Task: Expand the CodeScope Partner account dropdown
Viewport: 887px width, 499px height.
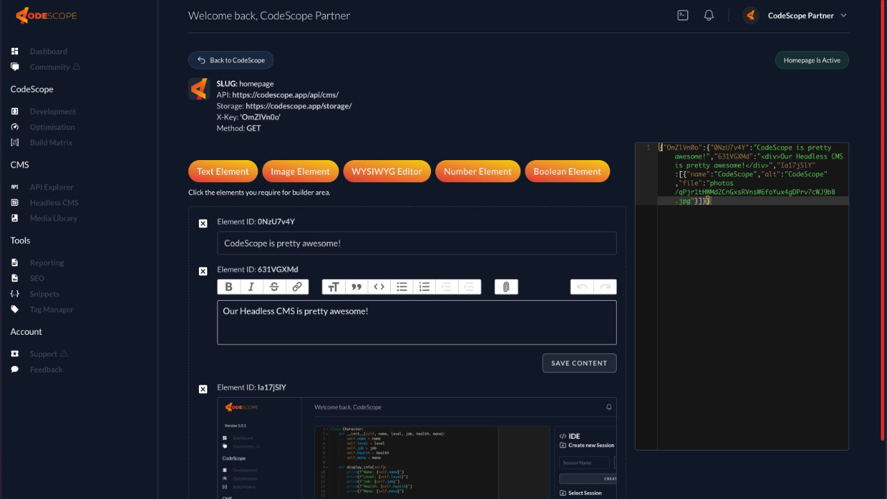Action: pos(843,15)
